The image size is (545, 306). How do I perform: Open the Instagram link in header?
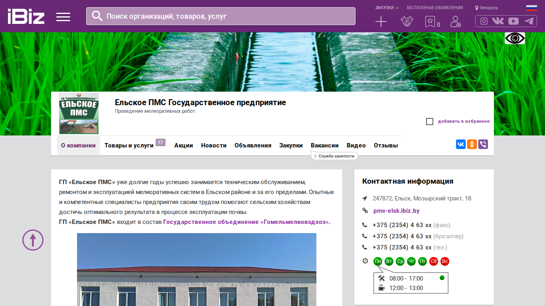[484, 21]
